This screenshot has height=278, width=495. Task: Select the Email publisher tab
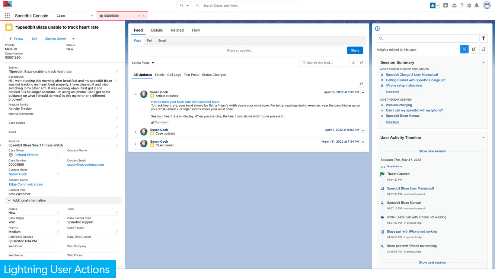(x=162, y=40)
